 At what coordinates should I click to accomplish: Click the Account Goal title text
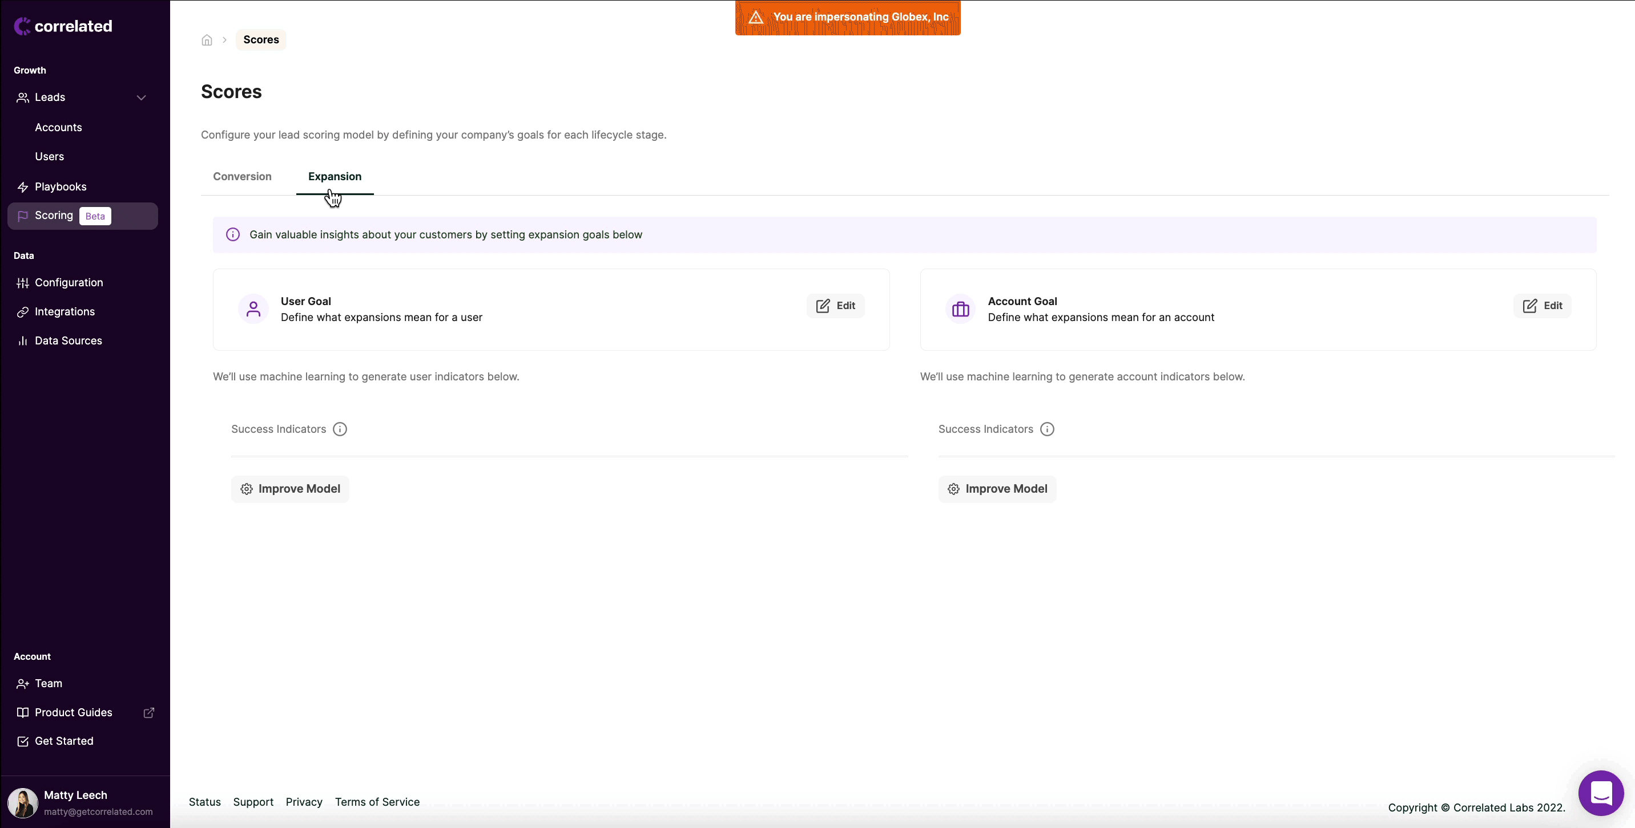coord(1022,302)
